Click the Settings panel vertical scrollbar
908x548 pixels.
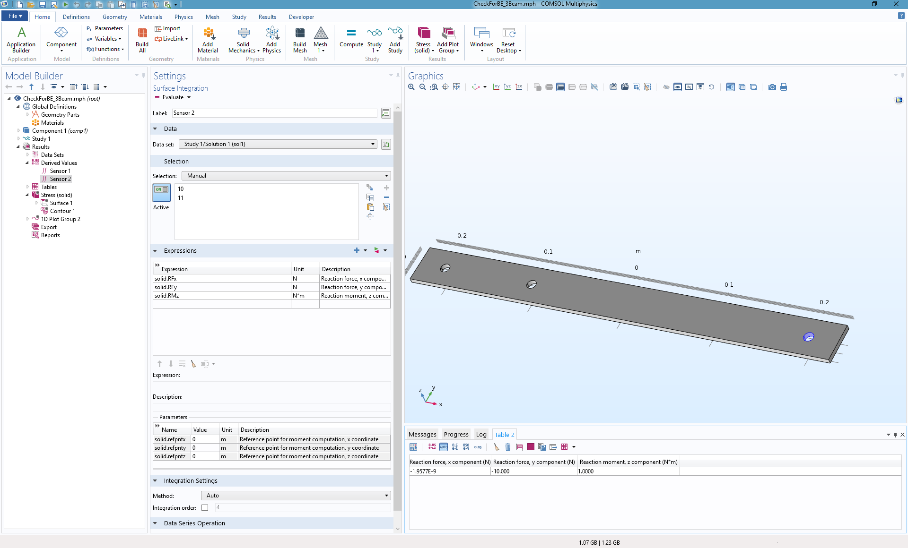tap(398, 312)
